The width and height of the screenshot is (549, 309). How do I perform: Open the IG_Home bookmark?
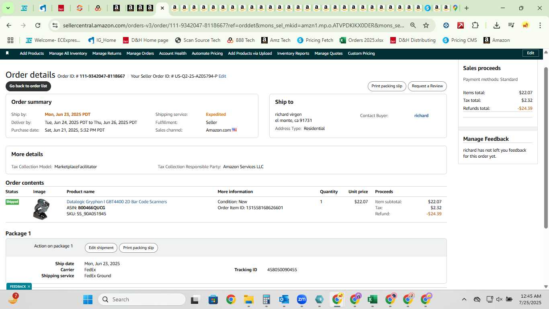(102, 40)
